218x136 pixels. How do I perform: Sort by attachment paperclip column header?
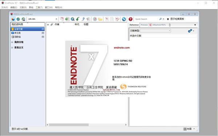[x=52, y=24]
